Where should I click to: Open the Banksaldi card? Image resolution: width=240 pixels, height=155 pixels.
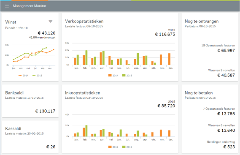[x=30, y=101]
